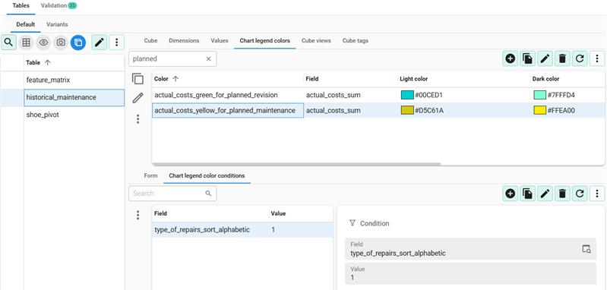This screenshot has height=290, width=607.
Task: Clear the 'planned' search filter
Action: coord(208,58)
